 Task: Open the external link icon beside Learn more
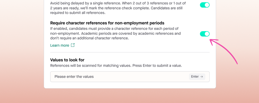point(73,45)
